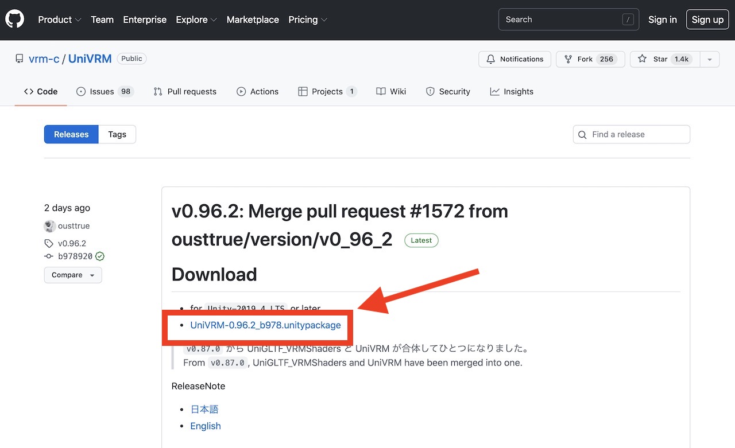Open the Issues tab

105,92
